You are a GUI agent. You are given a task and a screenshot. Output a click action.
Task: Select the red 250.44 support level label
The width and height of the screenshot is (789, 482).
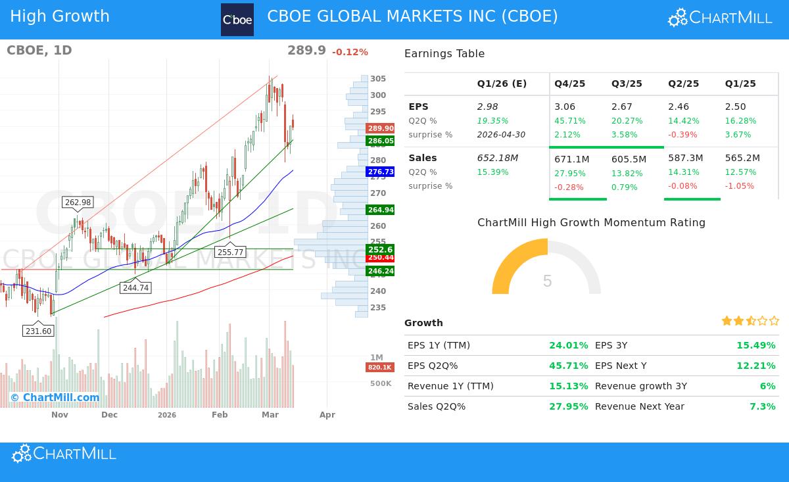point(380,258)
